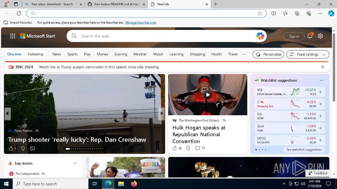Go to next carousel story

pyautogui.click(x=161, y=114)
